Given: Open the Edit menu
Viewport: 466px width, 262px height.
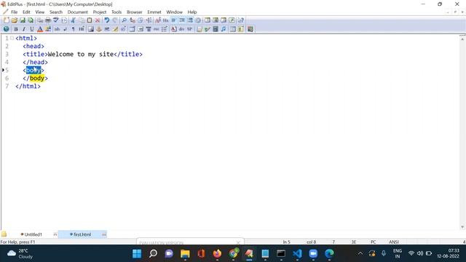Looking at the screenshot, I should click(x=26, y=12).
